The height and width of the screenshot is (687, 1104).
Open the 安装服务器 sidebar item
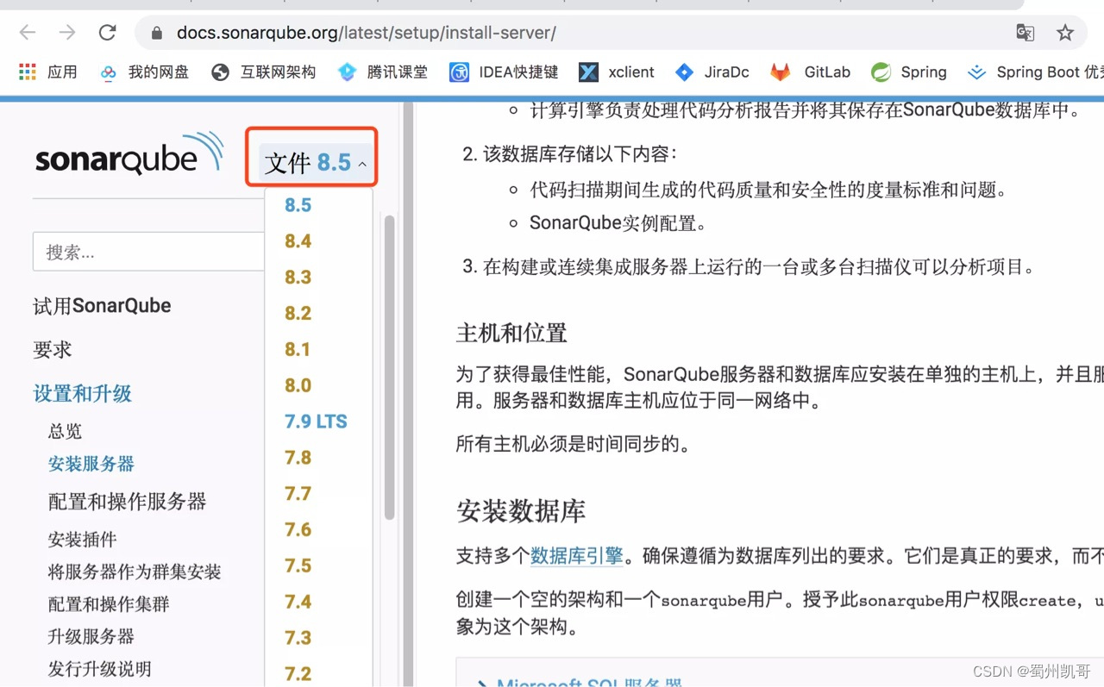pos(91,464)
